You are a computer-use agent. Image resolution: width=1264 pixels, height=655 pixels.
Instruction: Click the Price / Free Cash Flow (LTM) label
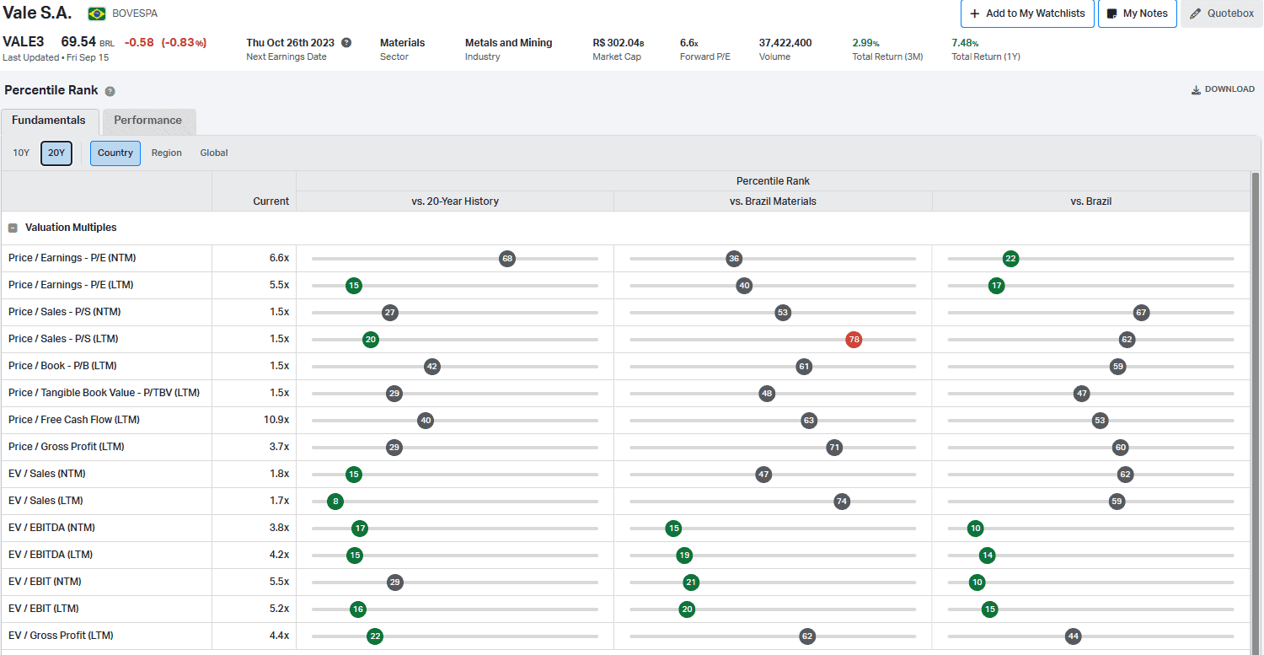(x=74, y=420)
